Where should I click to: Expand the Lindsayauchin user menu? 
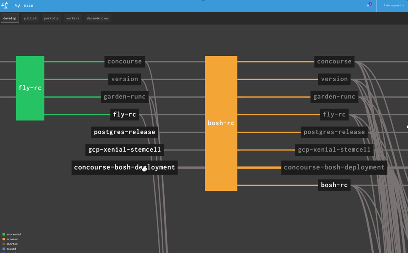pos(393,5)
